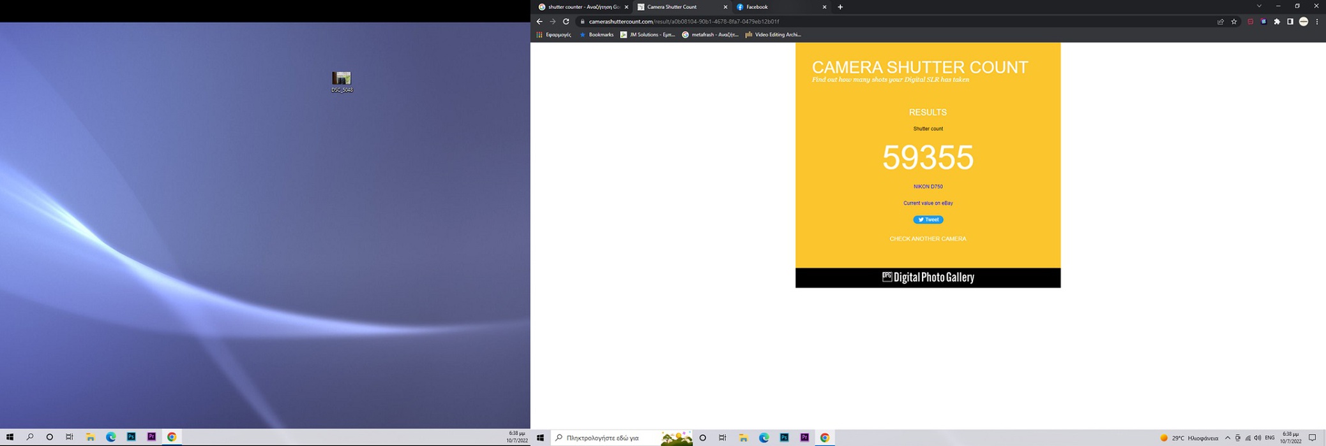Open Chrome's three-dot menu

[x=1317, y=22]
